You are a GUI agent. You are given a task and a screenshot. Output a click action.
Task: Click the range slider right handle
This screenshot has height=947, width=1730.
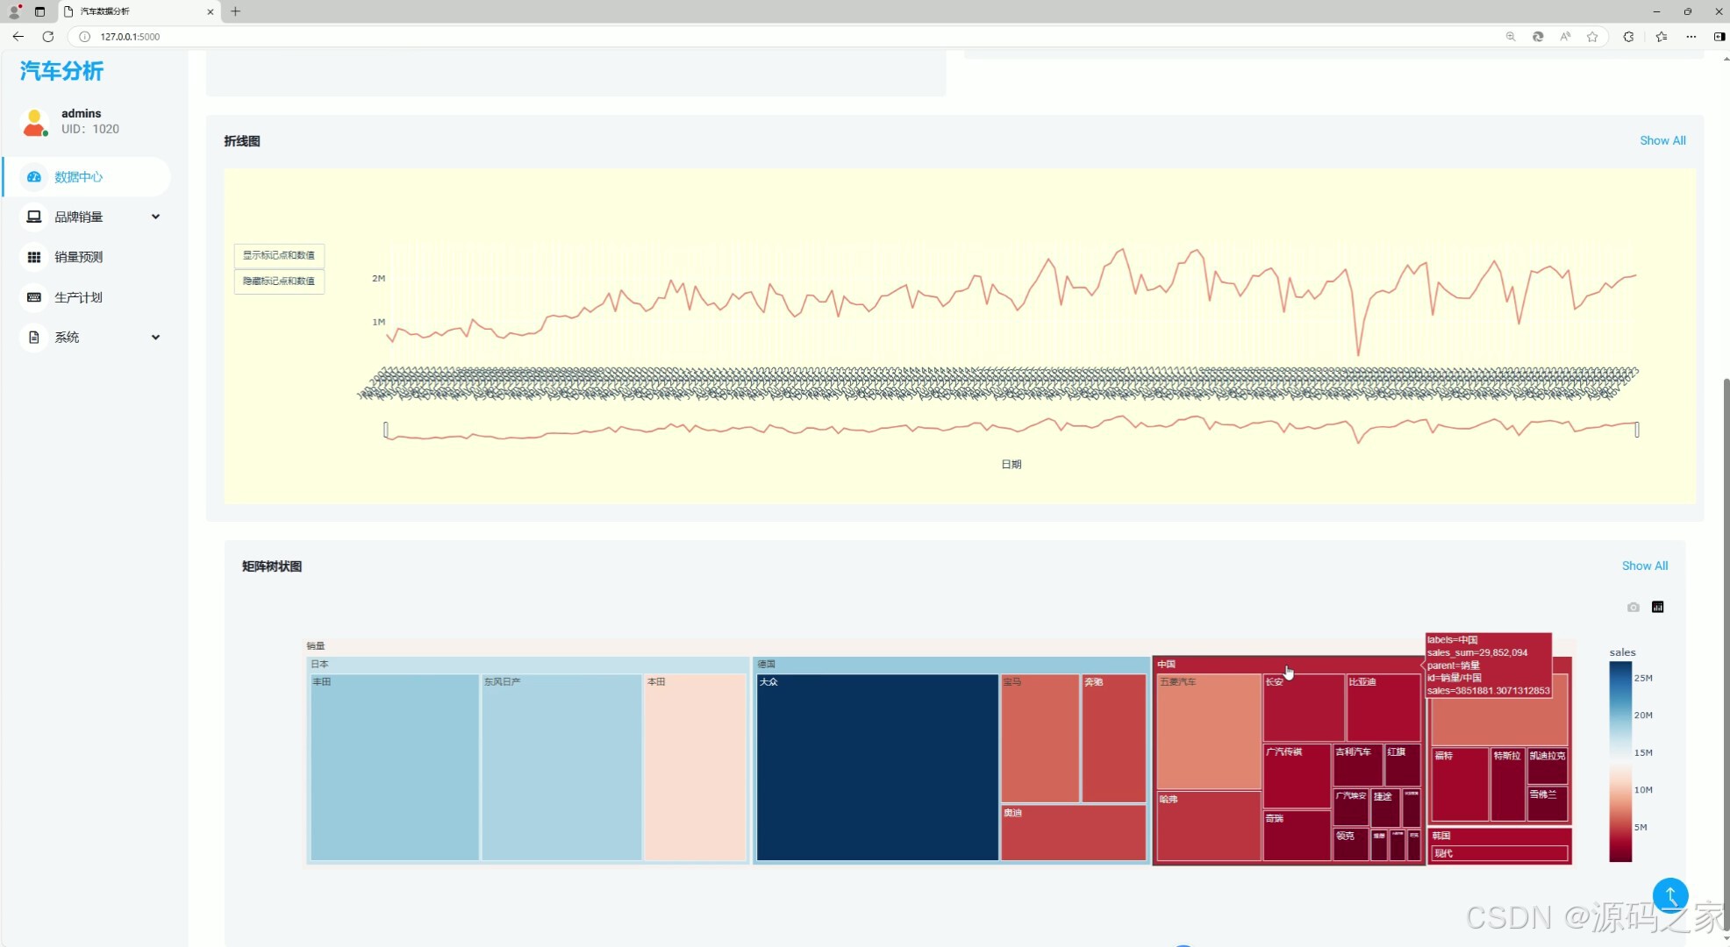[x=1636, y=430]
